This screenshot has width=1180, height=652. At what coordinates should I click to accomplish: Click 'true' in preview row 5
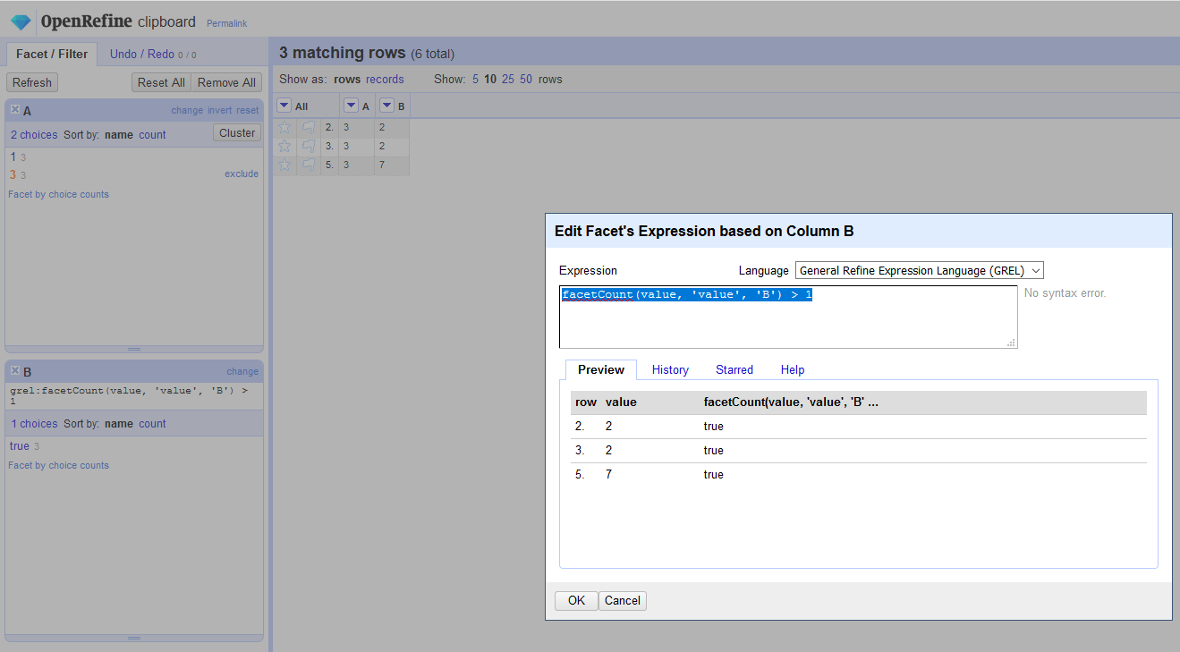714,475
